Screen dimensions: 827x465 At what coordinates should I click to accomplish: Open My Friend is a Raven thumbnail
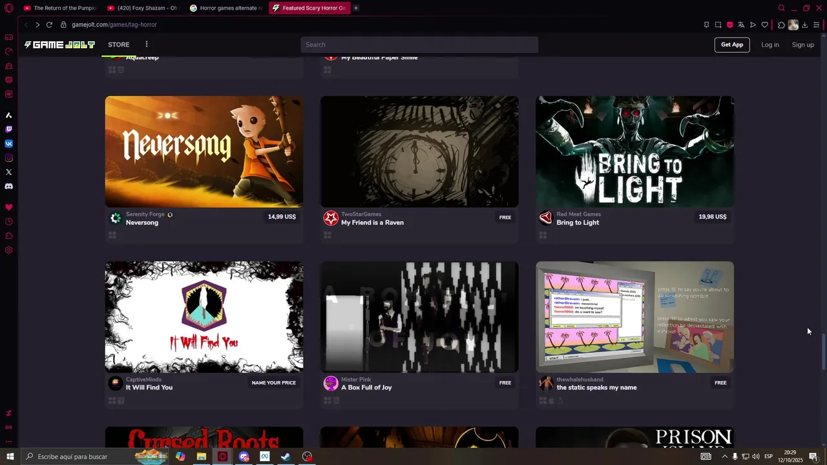pos(419,152)
